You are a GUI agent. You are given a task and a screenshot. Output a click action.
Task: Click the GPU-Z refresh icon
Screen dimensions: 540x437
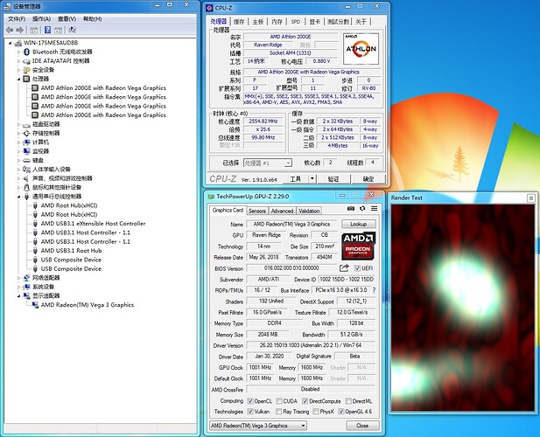(362, 208)
